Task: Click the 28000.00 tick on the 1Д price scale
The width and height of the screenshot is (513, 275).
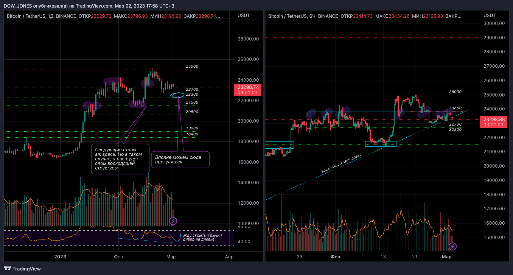Action: [x=248, y=39]
